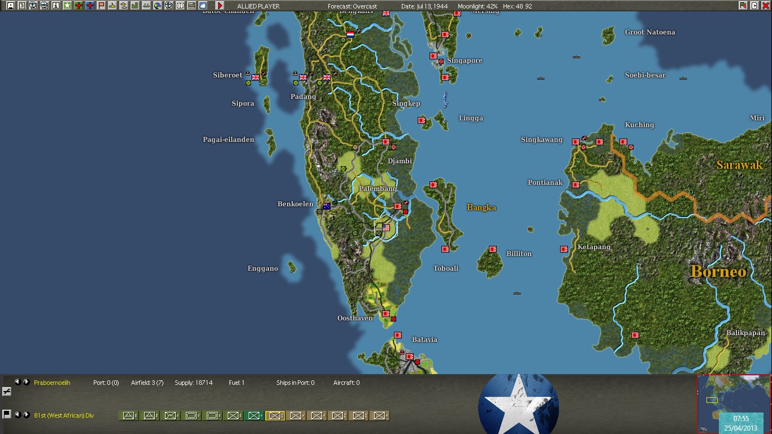Select the last unit icon in the unit row
Image resolution: width=772 pixels, height=434 pixels.
point(380,416)
